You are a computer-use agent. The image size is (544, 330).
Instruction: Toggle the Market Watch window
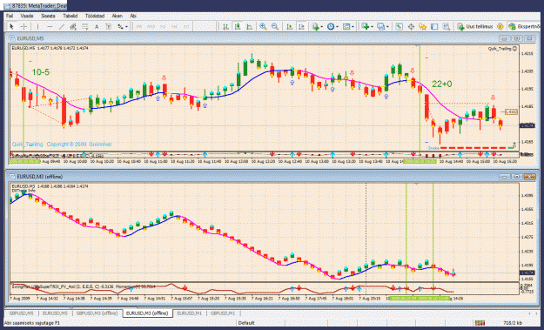pyautogui.click(x=399, y=26)
